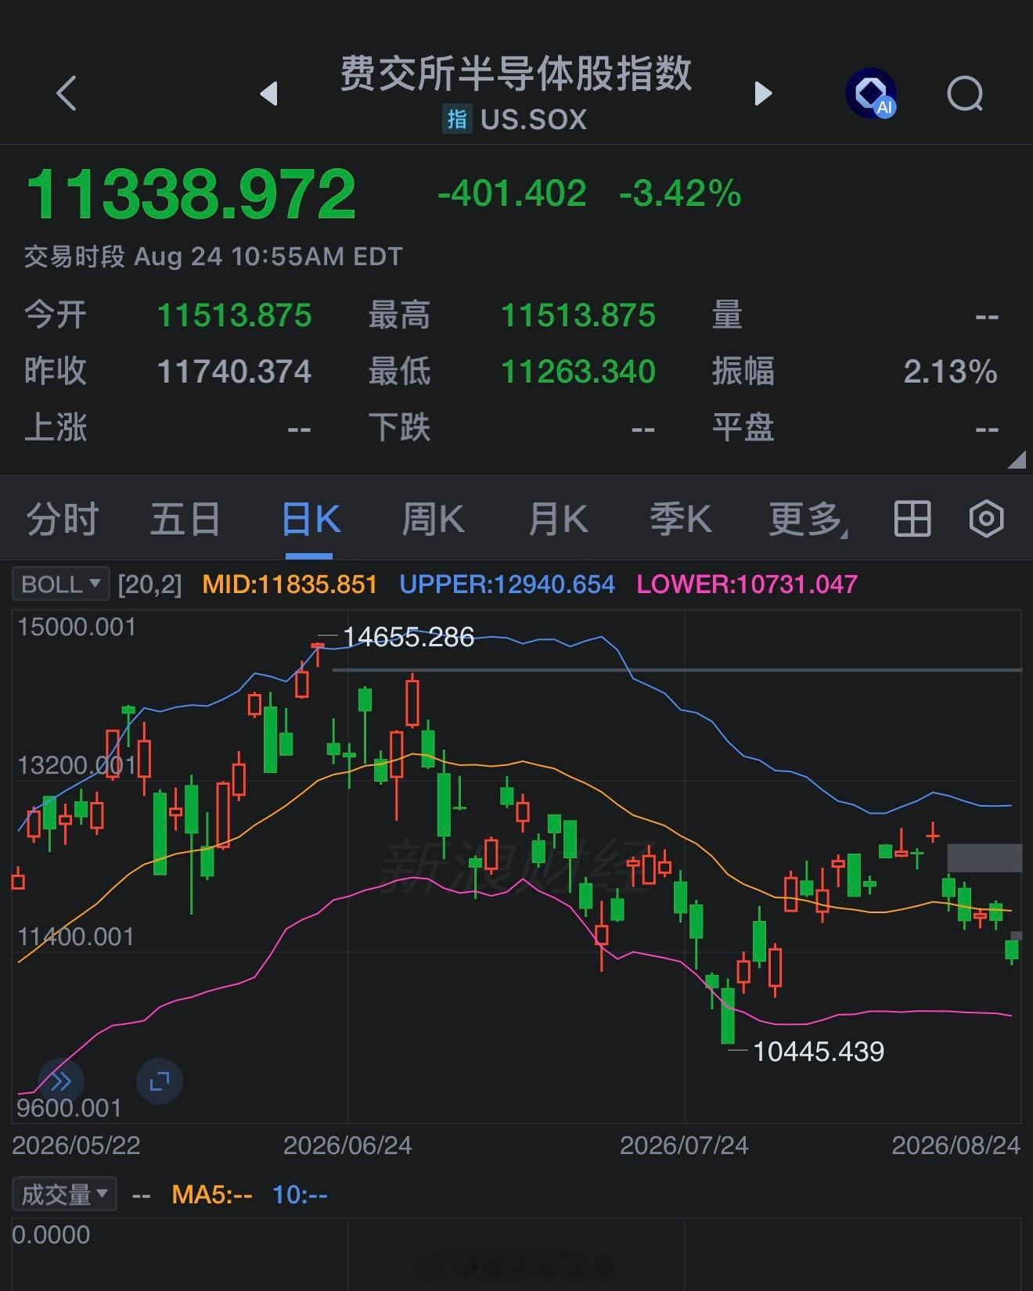Viewport: 1033px width, 1291px height.
Task: Tap the chart low label 10445.439
Action: click(x=819, y=1052)
